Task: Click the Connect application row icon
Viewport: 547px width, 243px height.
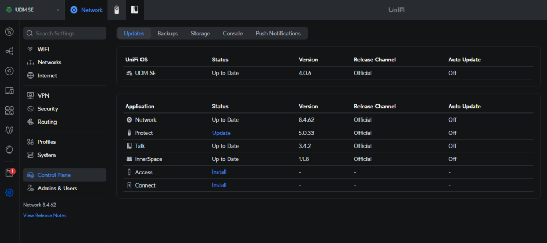Action: (129, 185)
